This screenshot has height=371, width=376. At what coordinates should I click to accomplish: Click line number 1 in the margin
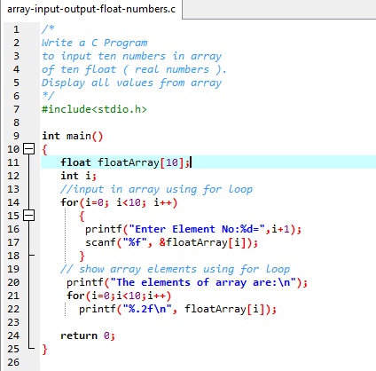[x=16, y=29]
